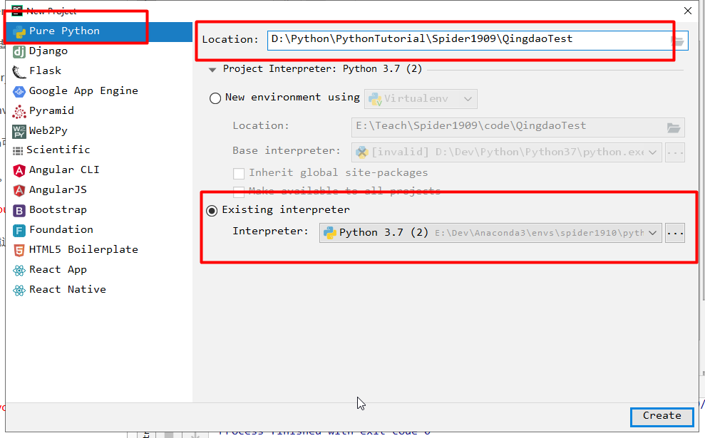Toggle Make available to all projects checkbox
The image size is (705, 438).
tap(239, 192)
